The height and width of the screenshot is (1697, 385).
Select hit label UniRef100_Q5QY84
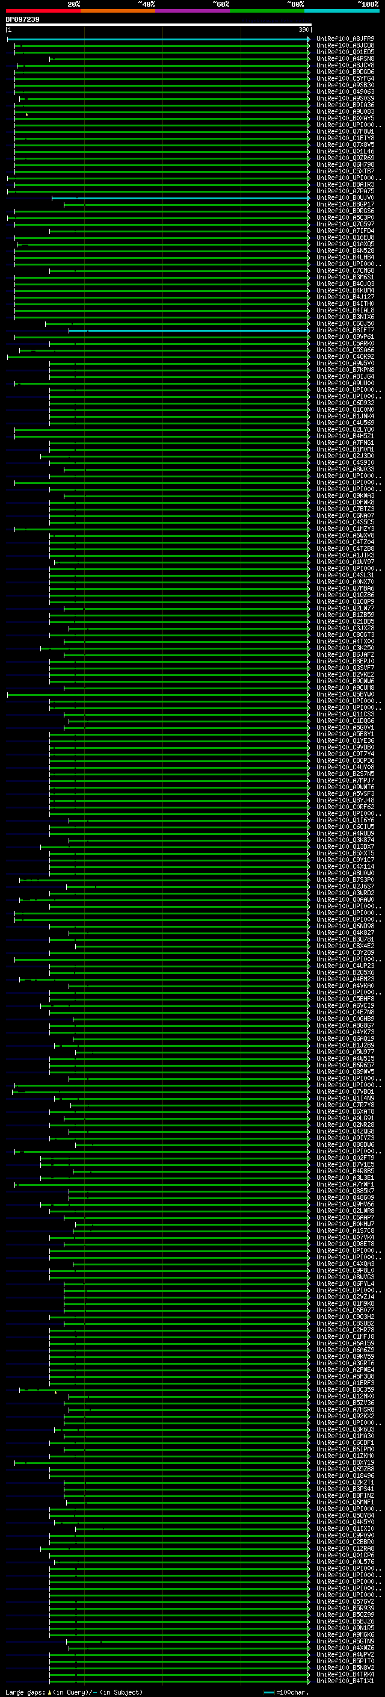coord(345,1515)
